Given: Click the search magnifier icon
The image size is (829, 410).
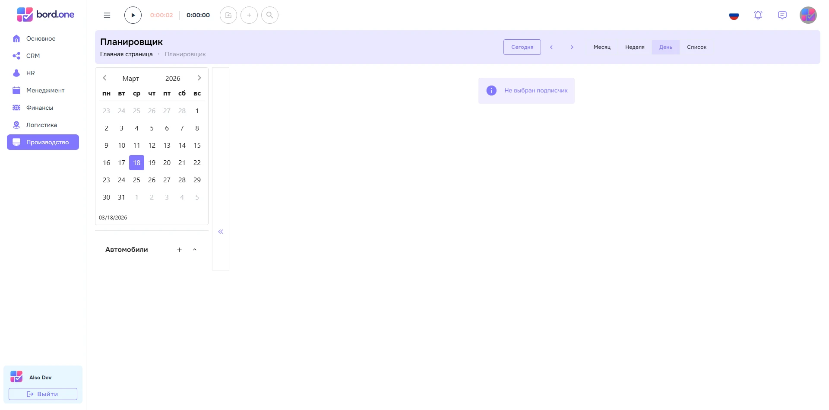Looking at the screenshot, I should coord(270,15).
